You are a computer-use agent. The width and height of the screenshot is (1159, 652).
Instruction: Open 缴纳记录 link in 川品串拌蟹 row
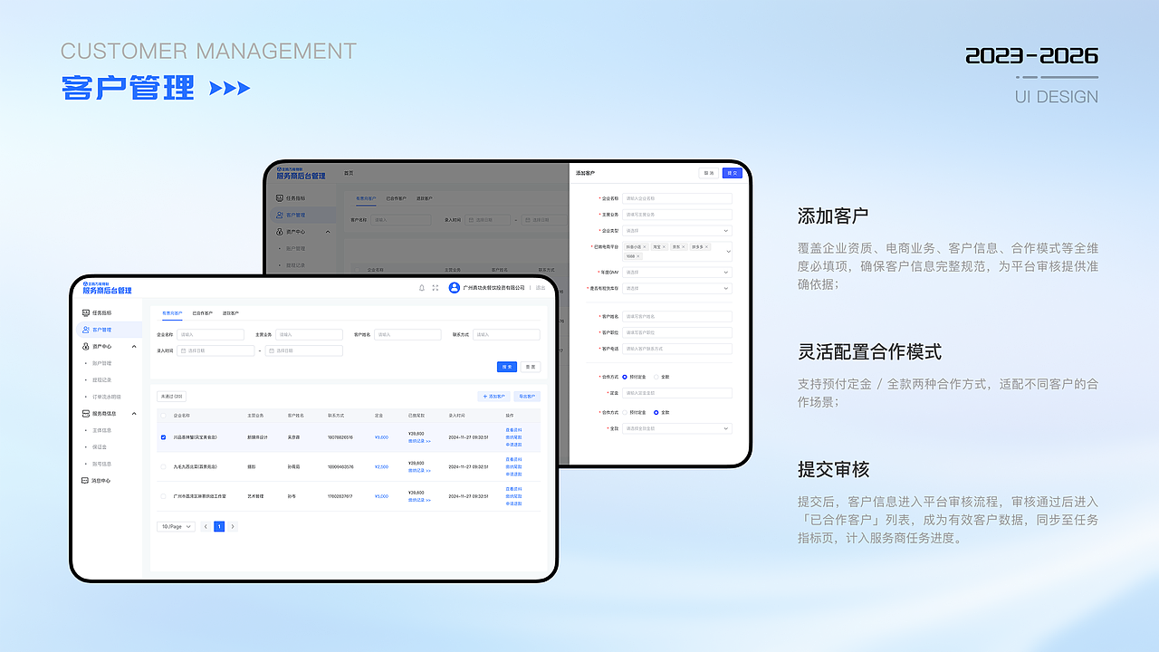(x=419, y=441)
